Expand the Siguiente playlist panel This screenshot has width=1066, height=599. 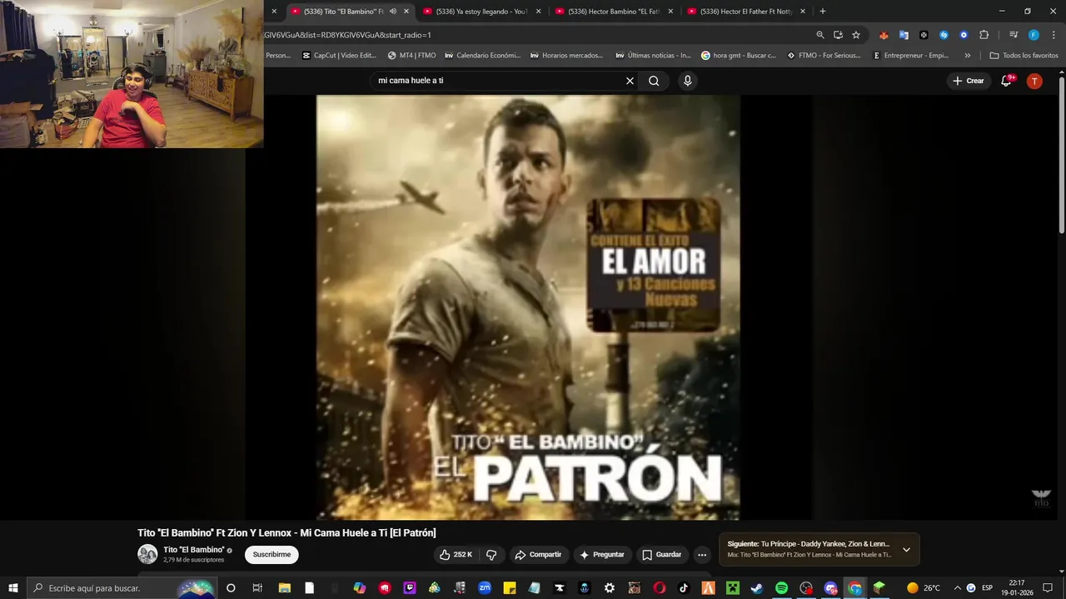coord(906,549)
